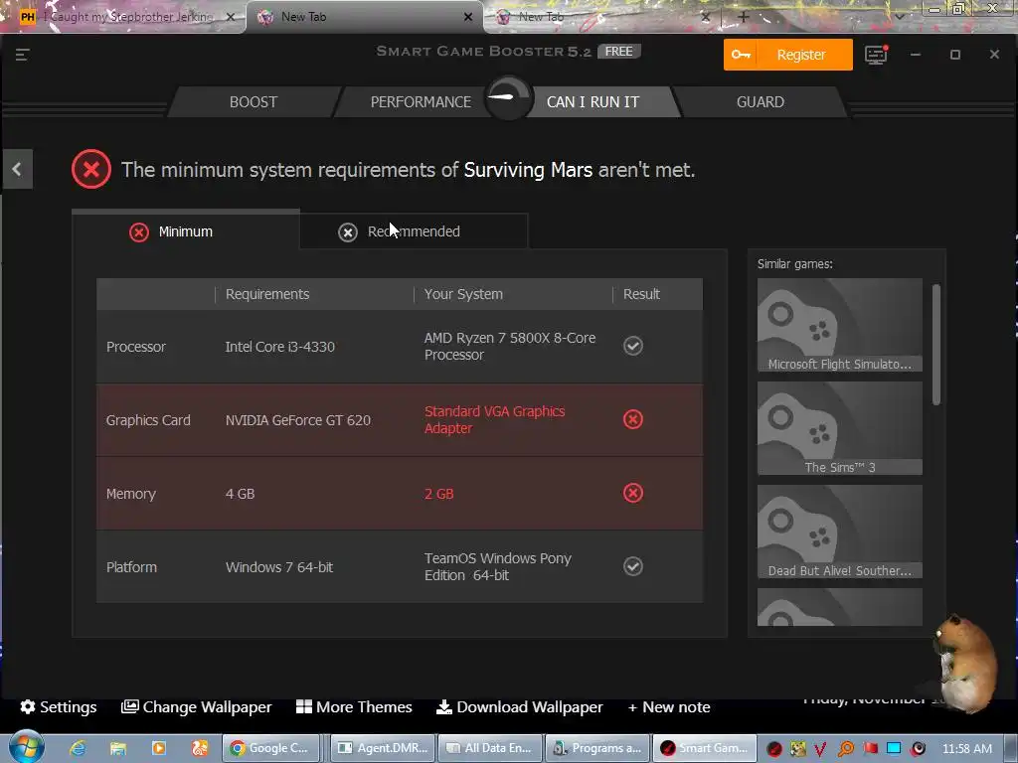Open Windows Explorer folder taskbar icon
The height and width of the screenshot is (763, 1018).
(118, 748)
